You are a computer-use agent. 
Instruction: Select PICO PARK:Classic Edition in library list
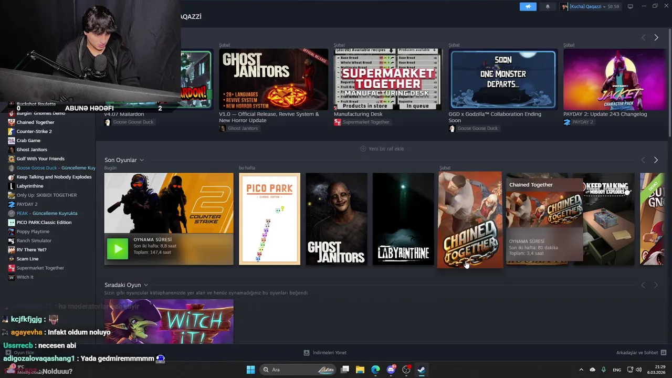click(x=44, y=222)
